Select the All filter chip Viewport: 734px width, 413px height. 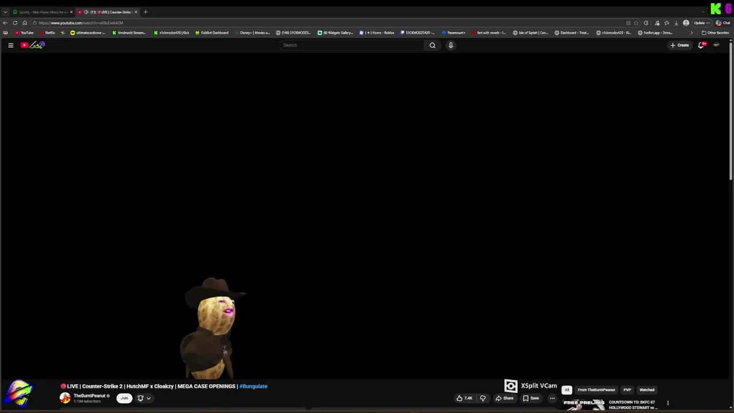point(567,390)
